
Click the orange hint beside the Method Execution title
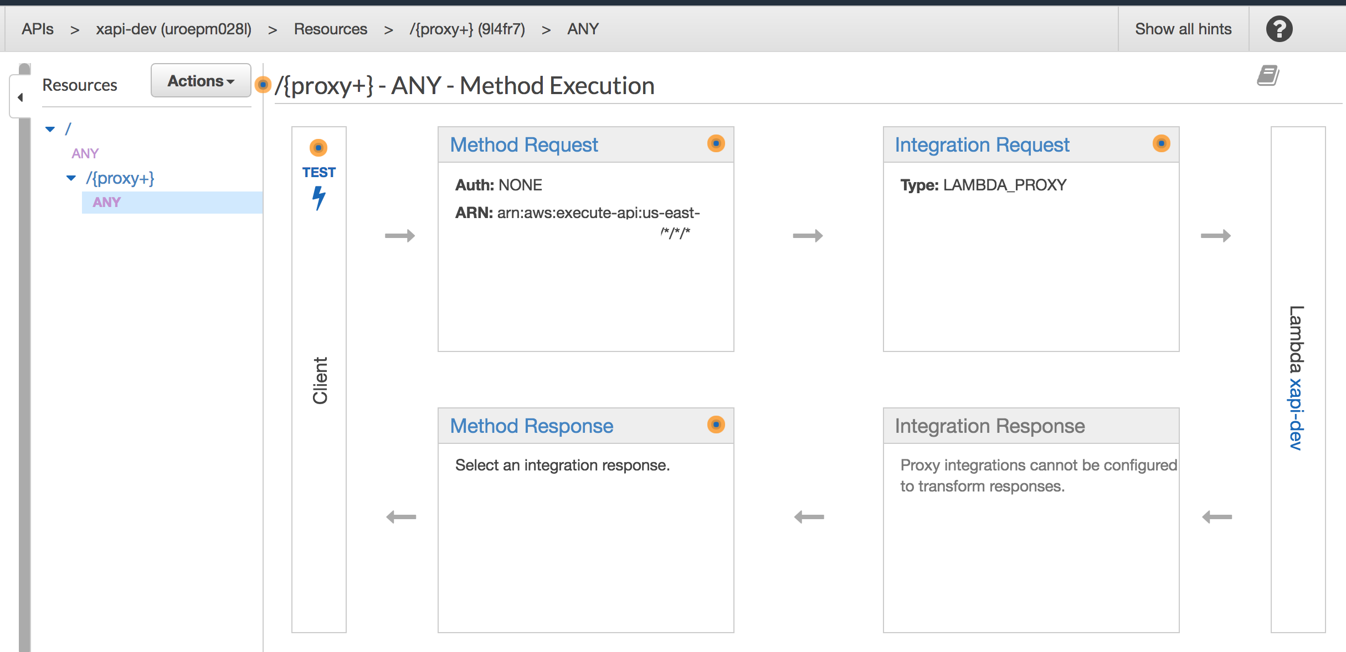point(263,86)
